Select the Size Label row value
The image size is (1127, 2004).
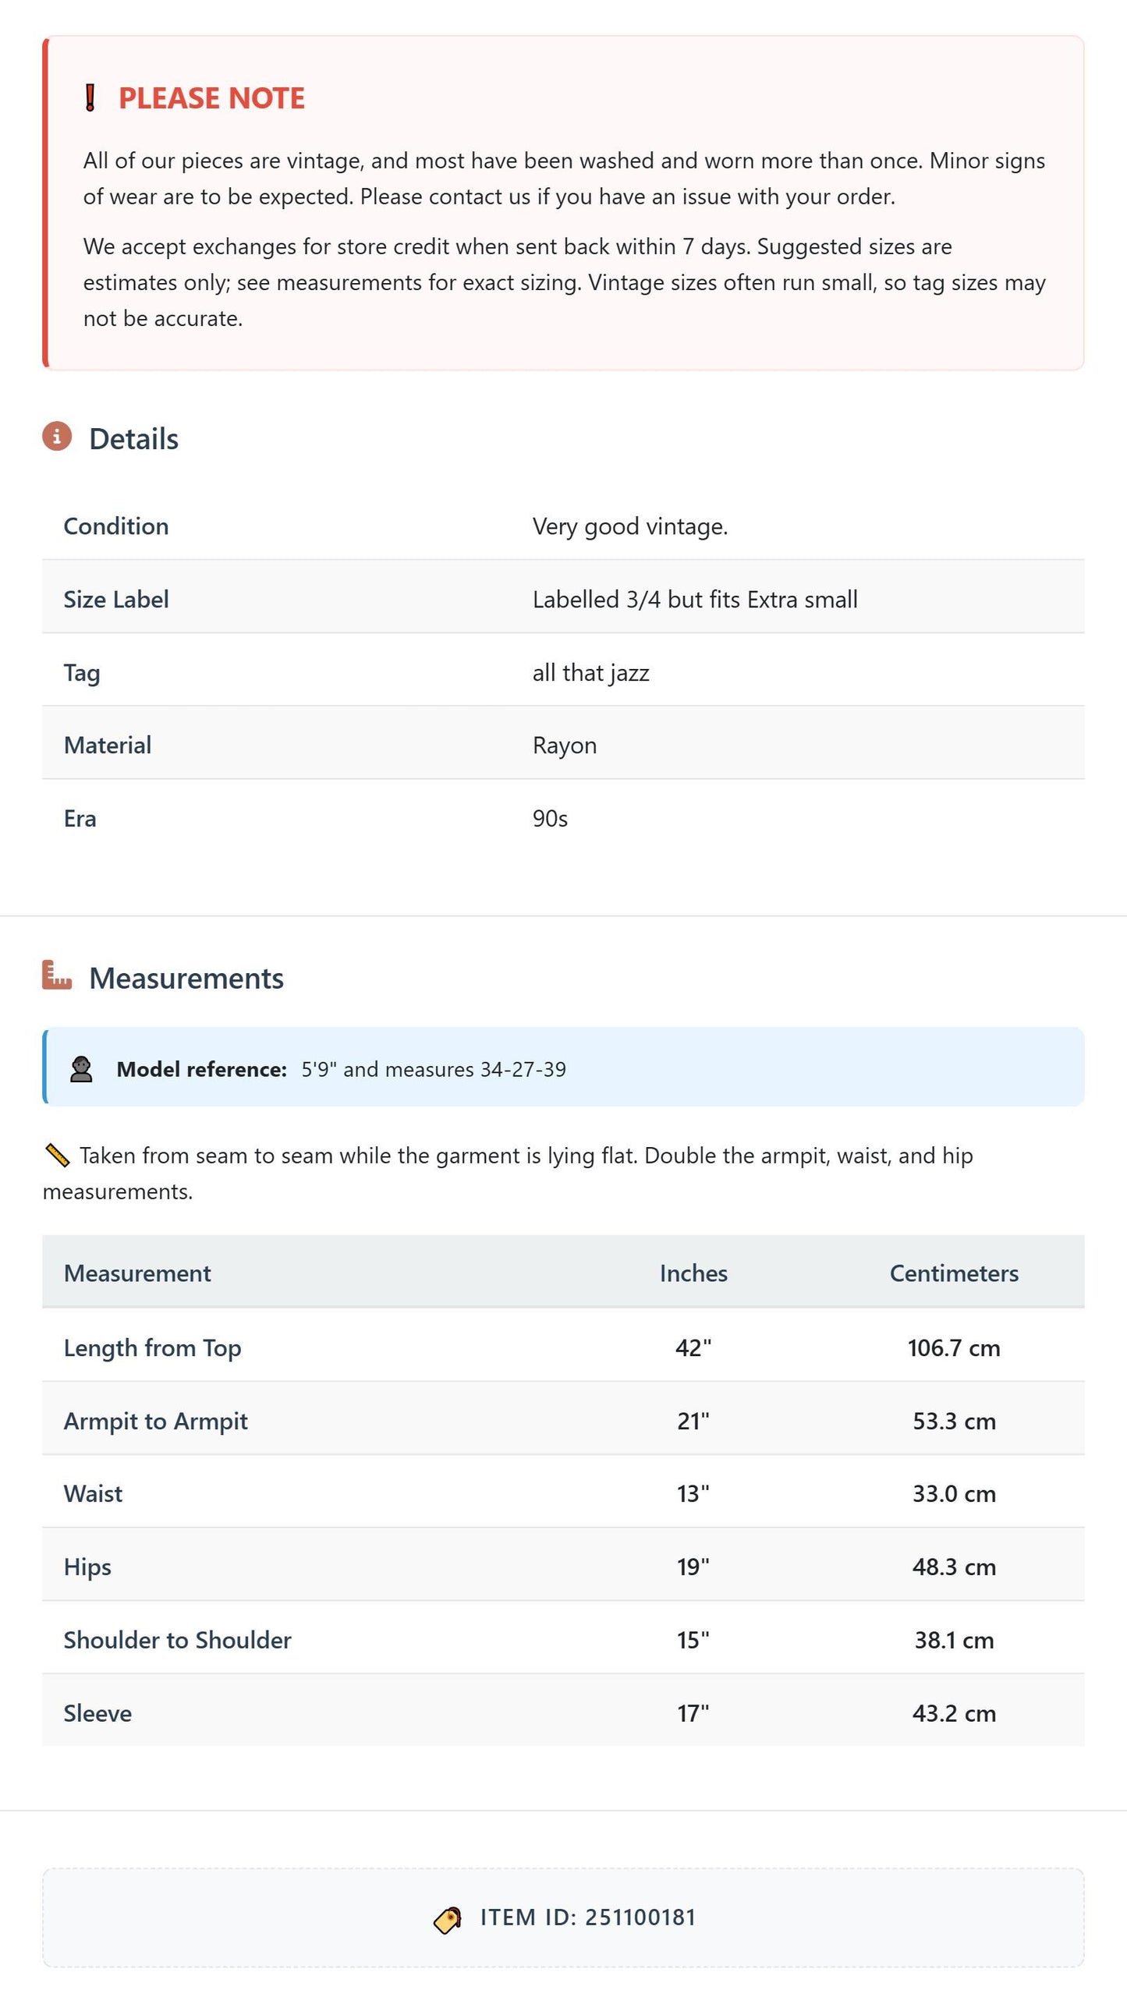pos(695,600)
